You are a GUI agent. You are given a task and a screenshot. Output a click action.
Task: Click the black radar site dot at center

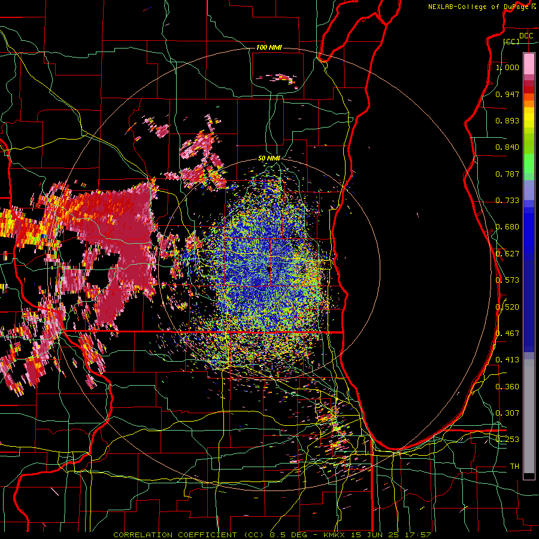(x=269, y=269)
